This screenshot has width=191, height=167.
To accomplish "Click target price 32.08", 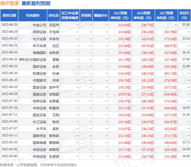I will 186,66.
